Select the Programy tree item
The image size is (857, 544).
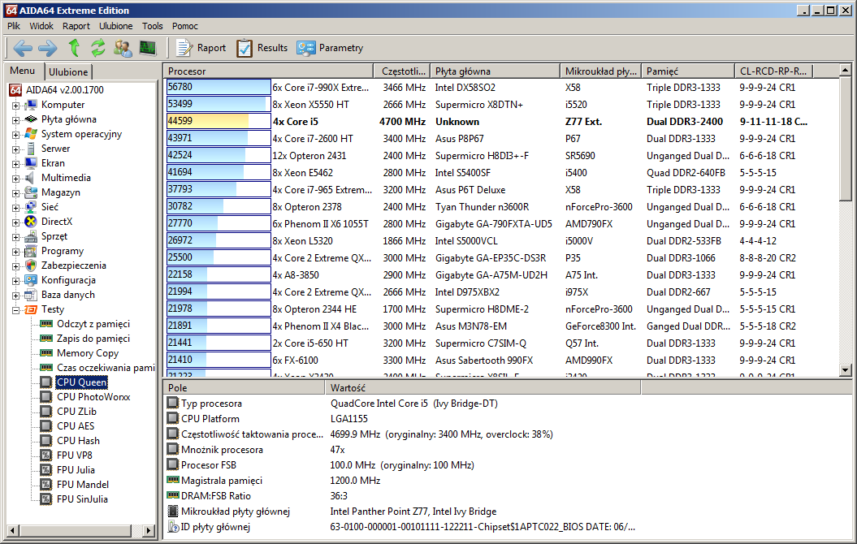click(63, 251)
